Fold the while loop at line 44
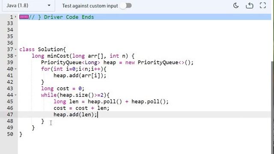This screenshot has width=274, height=154. coord(15,95)
